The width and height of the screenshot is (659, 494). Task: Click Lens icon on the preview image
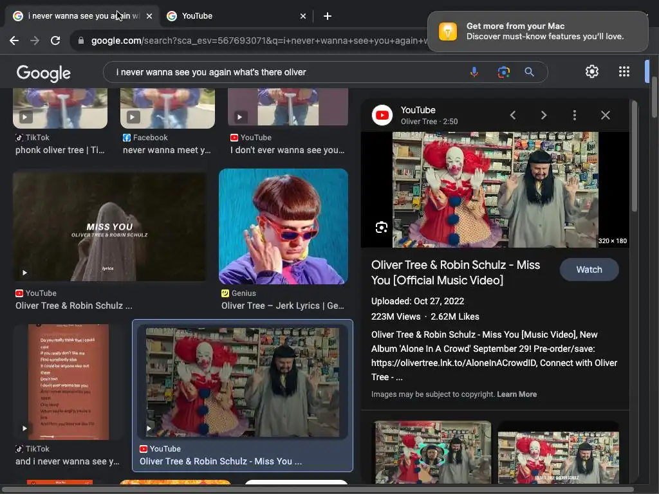click(381, 227)
